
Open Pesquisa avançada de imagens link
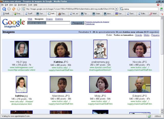(97, 22)
